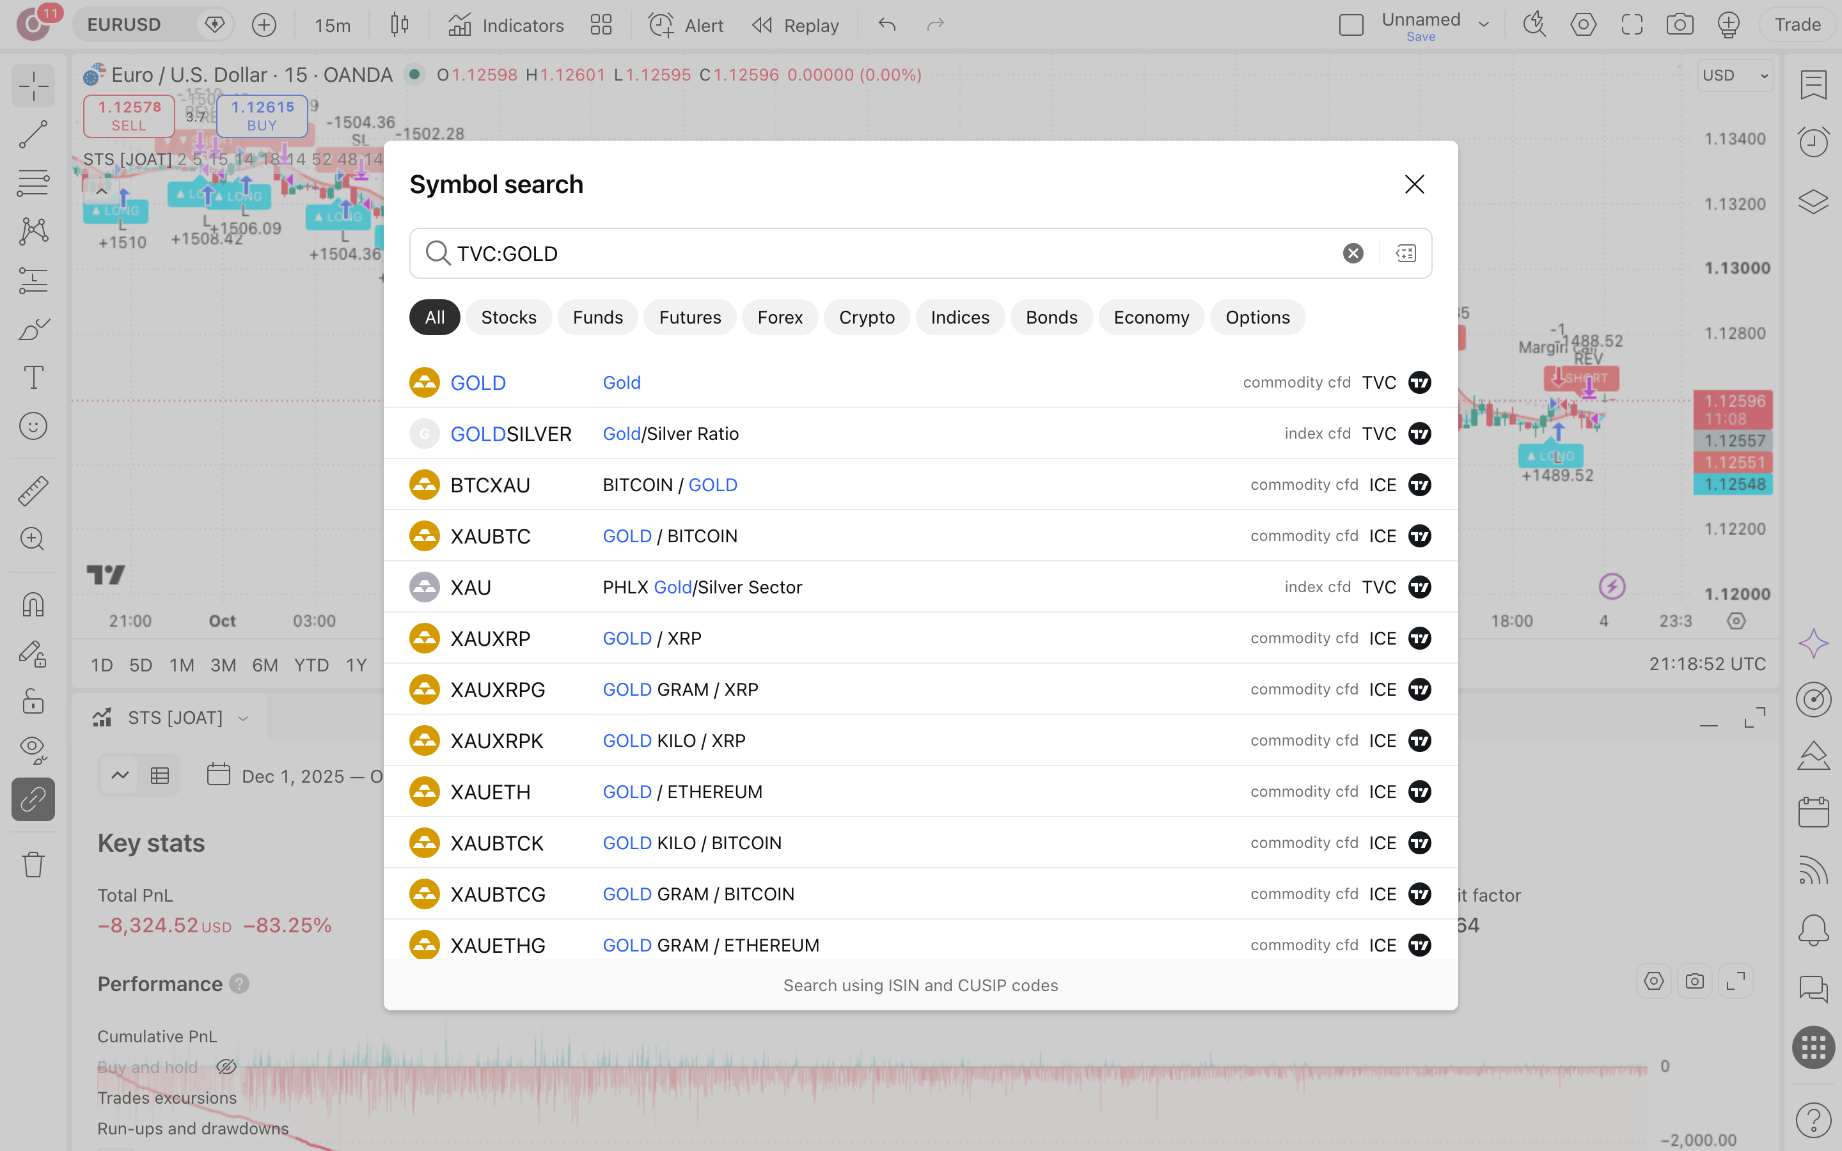Open the watchlist panel icon
This screenshot has width=1842, height=1151.
click(1814, 84)
